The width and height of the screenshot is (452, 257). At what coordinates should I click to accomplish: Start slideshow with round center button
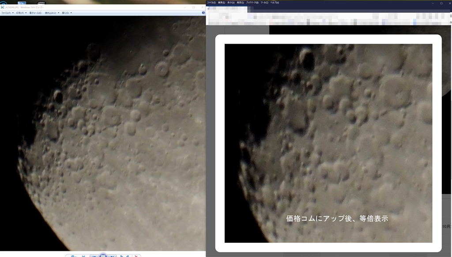pyautogui.click(x=103, y=255)
